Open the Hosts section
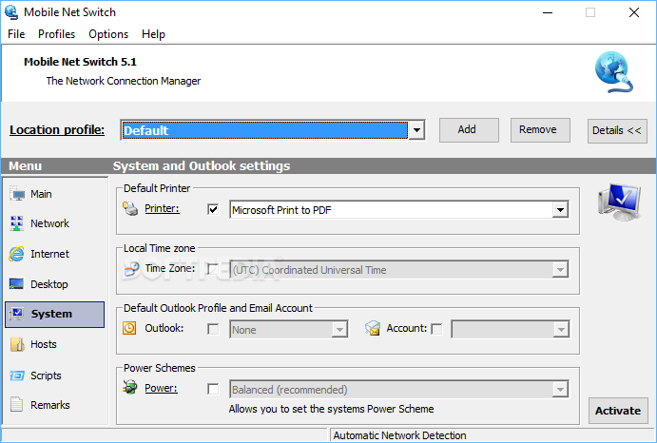Viewport: 657px width, 443px height. (54, 344)
